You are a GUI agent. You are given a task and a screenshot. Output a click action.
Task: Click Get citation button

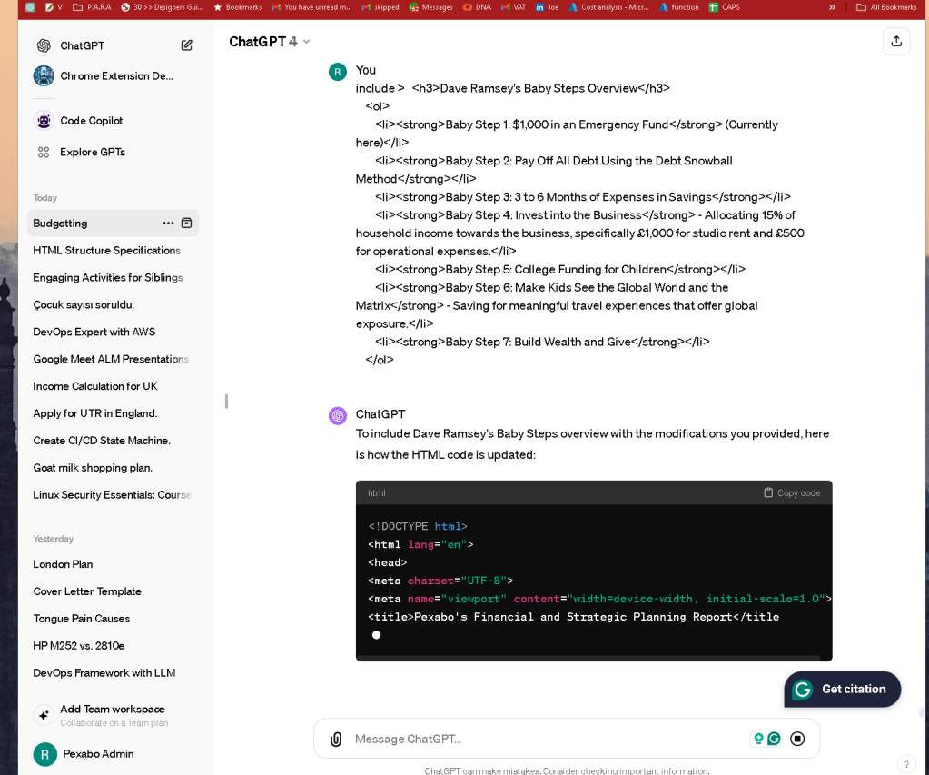point(843,689)
